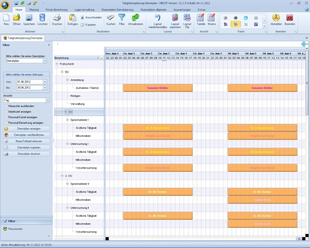
Task: Print using the Drucken icon
Action: tap(57, 19)
